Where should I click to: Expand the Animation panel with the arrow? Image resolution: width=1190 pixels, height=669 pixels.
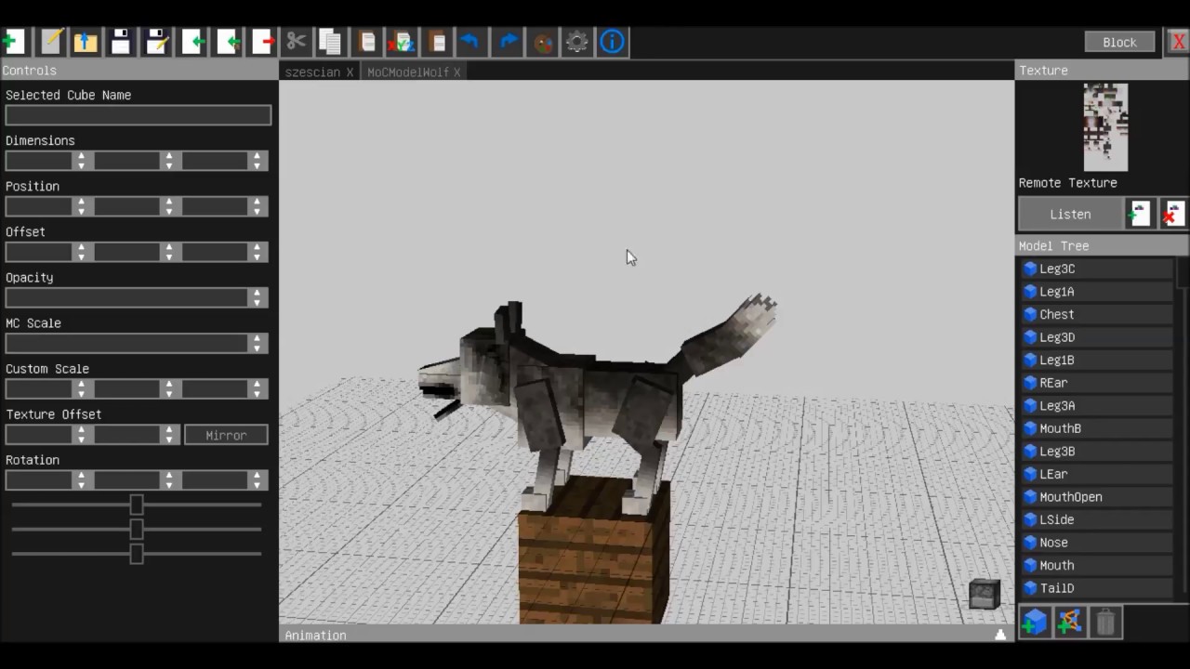(1000, 635)
